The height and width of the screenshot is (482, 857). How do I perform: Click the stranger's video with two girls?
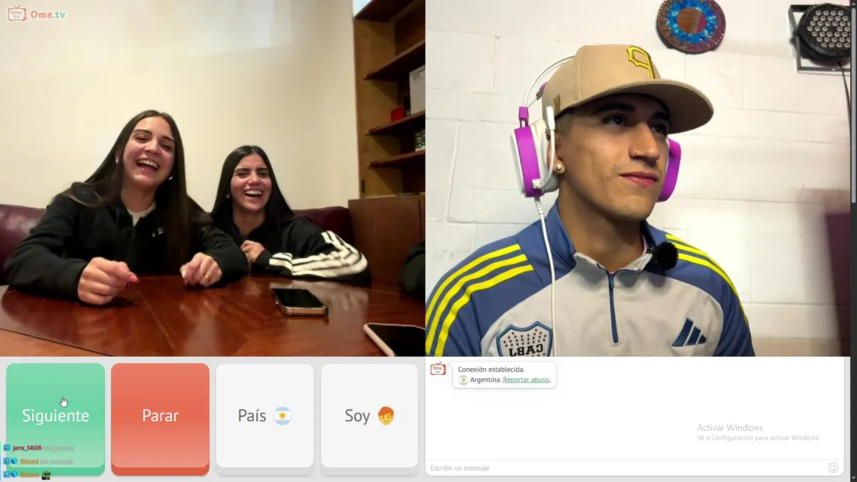pyautogui.click(x=212, y=178)
